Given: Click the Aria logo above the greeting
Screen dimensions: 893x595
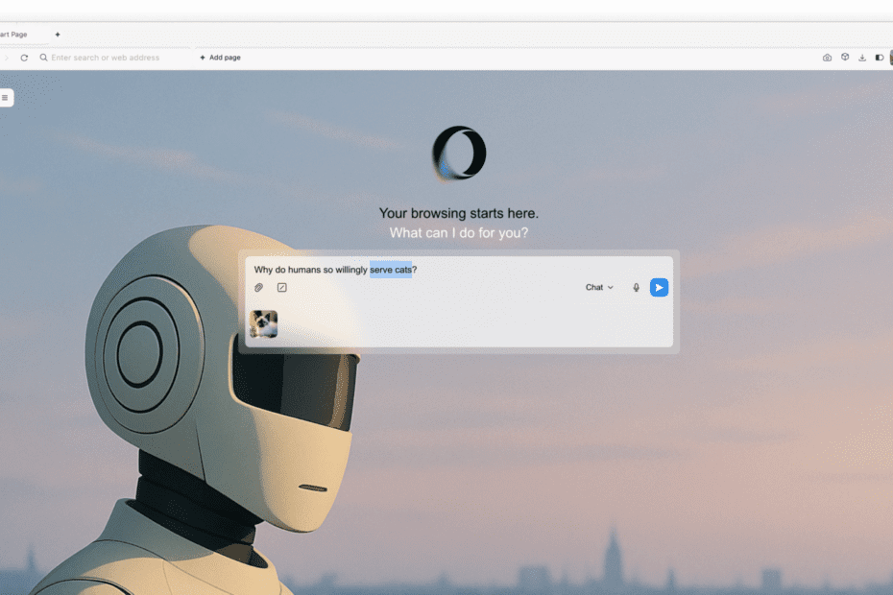Looking at the screenshot, I should [459, 152].
